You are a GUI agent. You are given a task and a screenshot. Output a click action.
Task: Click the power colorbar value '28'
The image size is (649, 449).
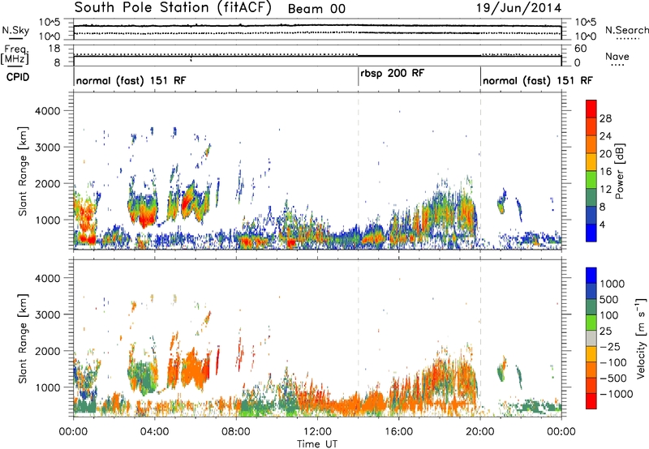pyautogui.click(x=605, y=118)
